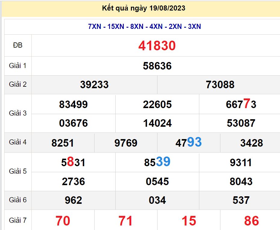Select the number 5831 in Giải 5
This screenshot has width=280, height=230.
point(73,163)
